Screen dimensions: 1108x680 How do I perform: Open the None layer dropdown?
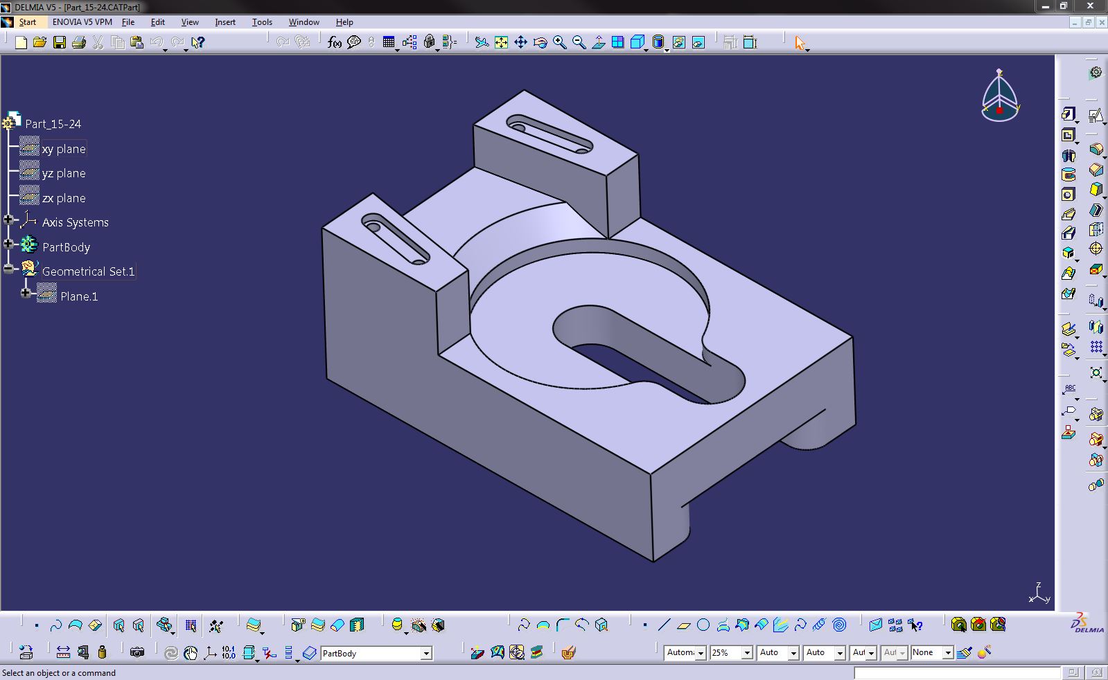click(x=948, y=653)
